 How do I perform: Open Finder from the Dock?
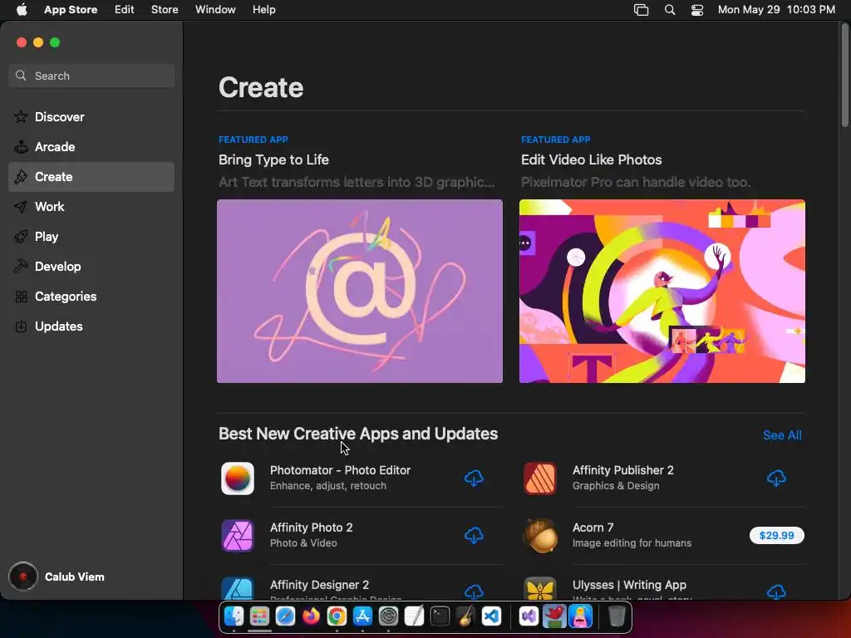coord(234,616)
